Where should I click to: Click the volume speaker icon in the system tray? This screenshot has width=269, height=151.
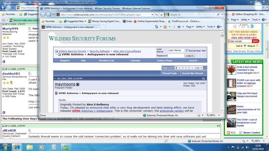(x=247, y=147)
